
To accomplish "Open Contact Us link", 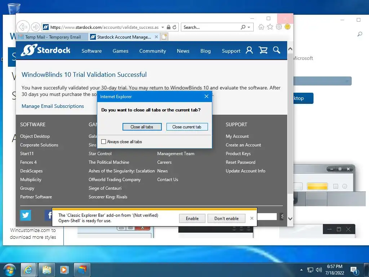I will tap(168, 180).
